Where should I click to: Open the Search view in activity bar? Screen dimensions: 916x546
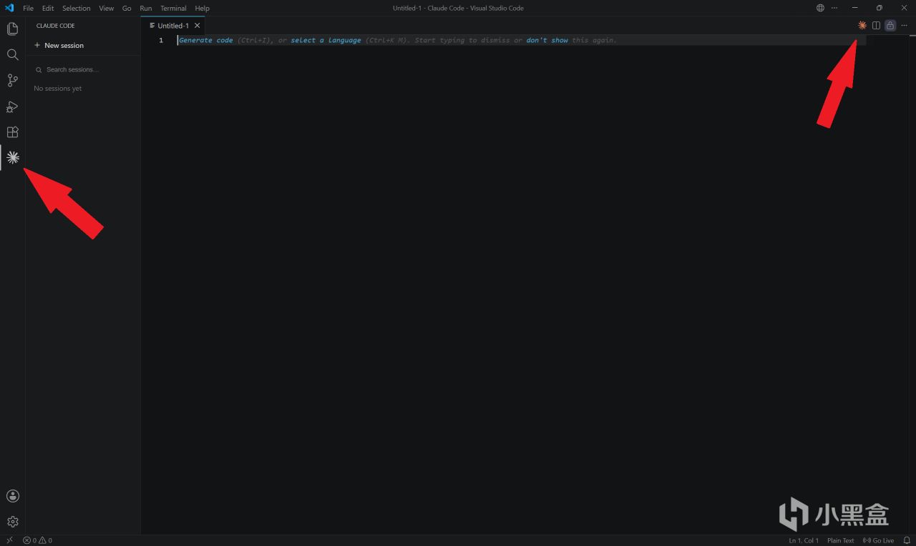pos(12,54)
